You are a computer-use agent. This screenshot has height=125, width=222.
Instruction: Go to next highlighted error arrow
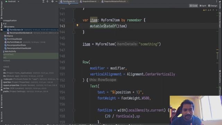pos(216,10)
